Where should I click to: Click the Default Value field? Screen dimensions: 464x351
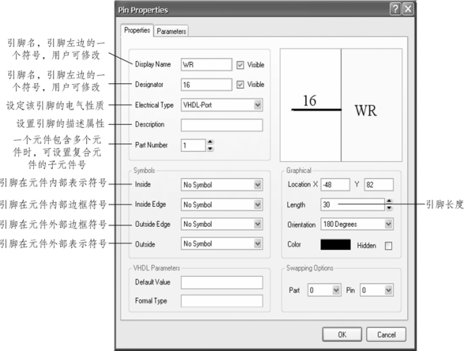pyautogui.click(x=222, y=282)
